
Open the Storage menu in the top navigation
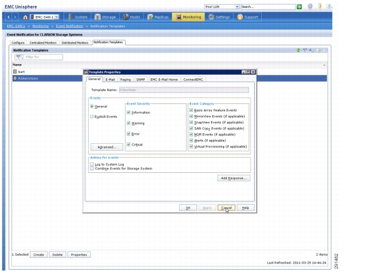tap(105, 17)
